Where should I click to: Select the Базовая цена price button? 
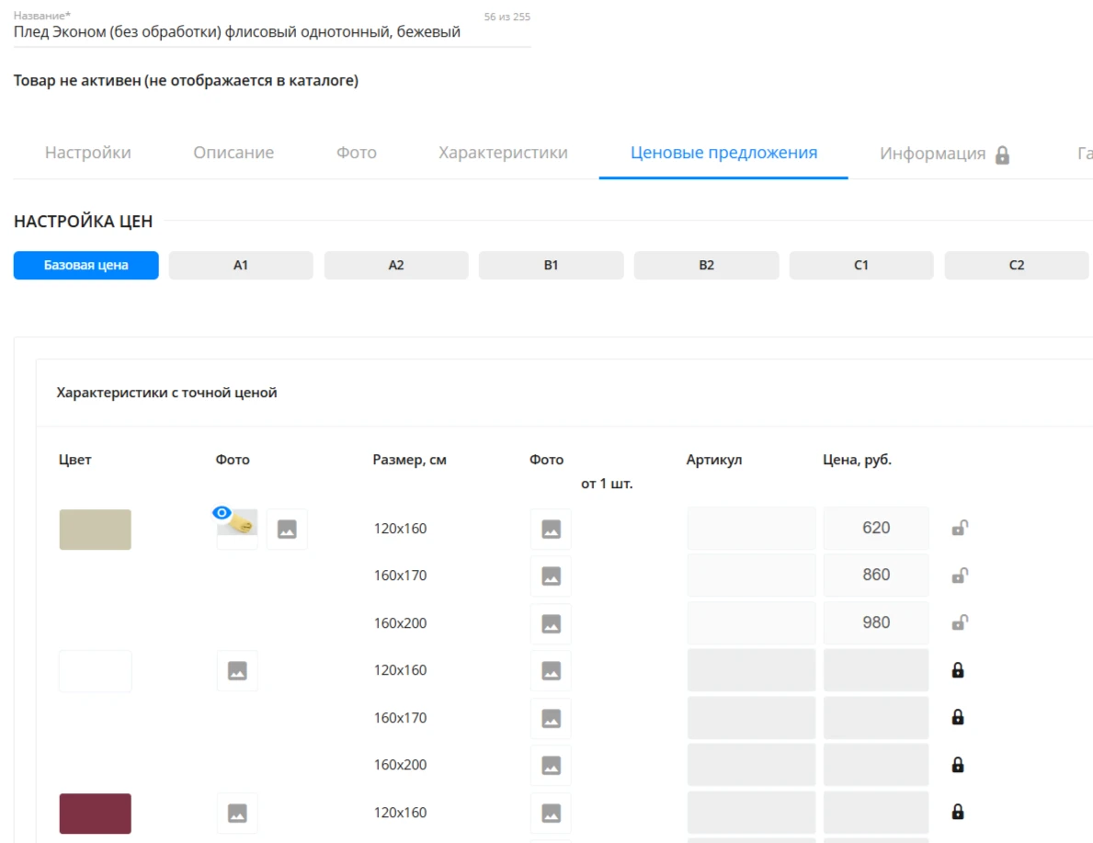pyautogui.click(x=85, y=266)
